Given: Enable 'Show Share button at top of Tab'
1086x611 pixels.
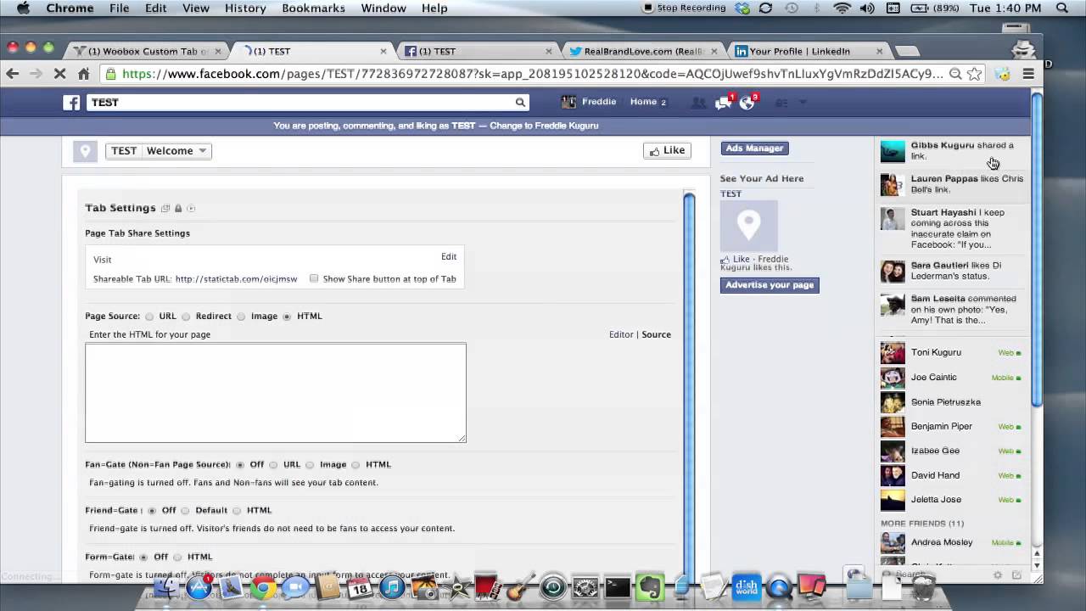Looking at the screenshot, I should pos(314,278).
